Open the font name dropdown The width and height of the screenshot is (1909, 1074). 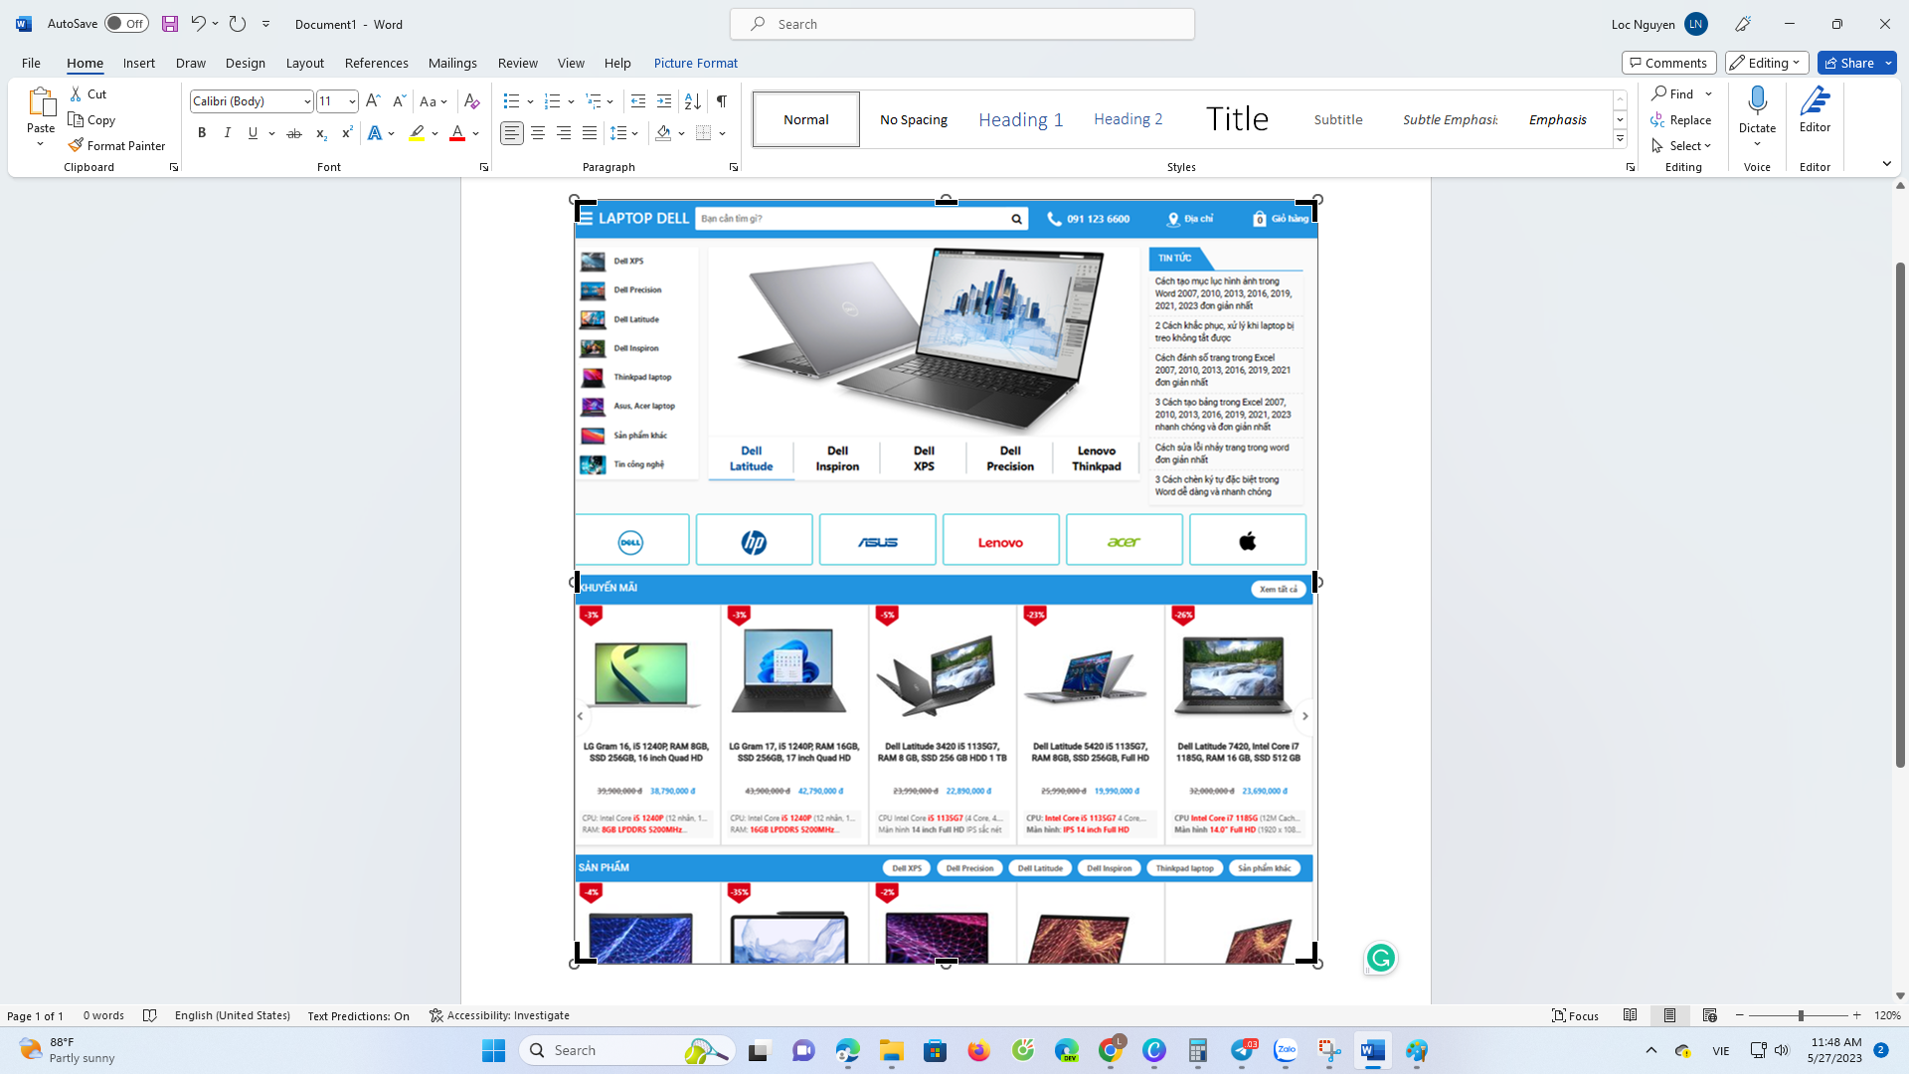click(x=307, y=101)
